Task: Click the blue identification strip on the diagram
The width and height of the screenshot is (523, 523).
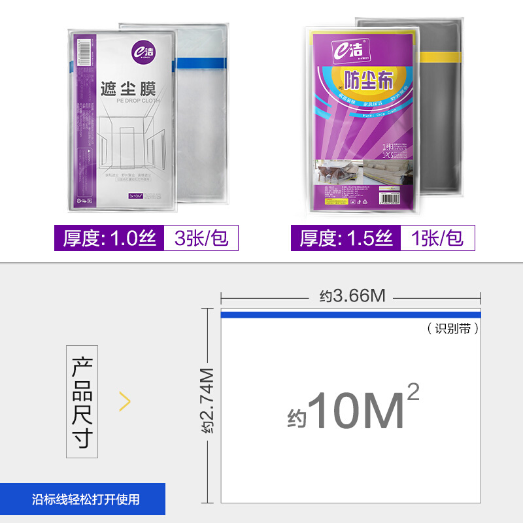Action: pos(350,315)
